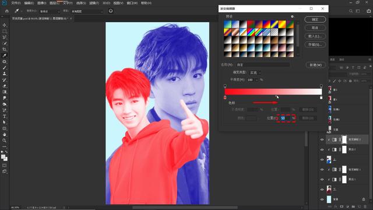Click the foreground color swatch in toolbox
Viewport: 373px width, 210px height.
click(3, 157)
